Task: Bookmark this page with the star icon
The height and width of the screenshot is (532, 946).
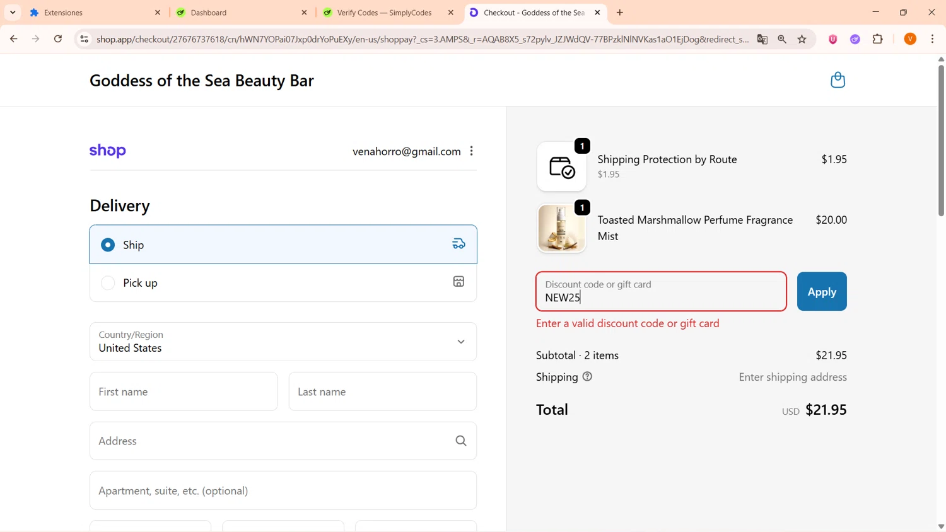Action: coord(802,39)
